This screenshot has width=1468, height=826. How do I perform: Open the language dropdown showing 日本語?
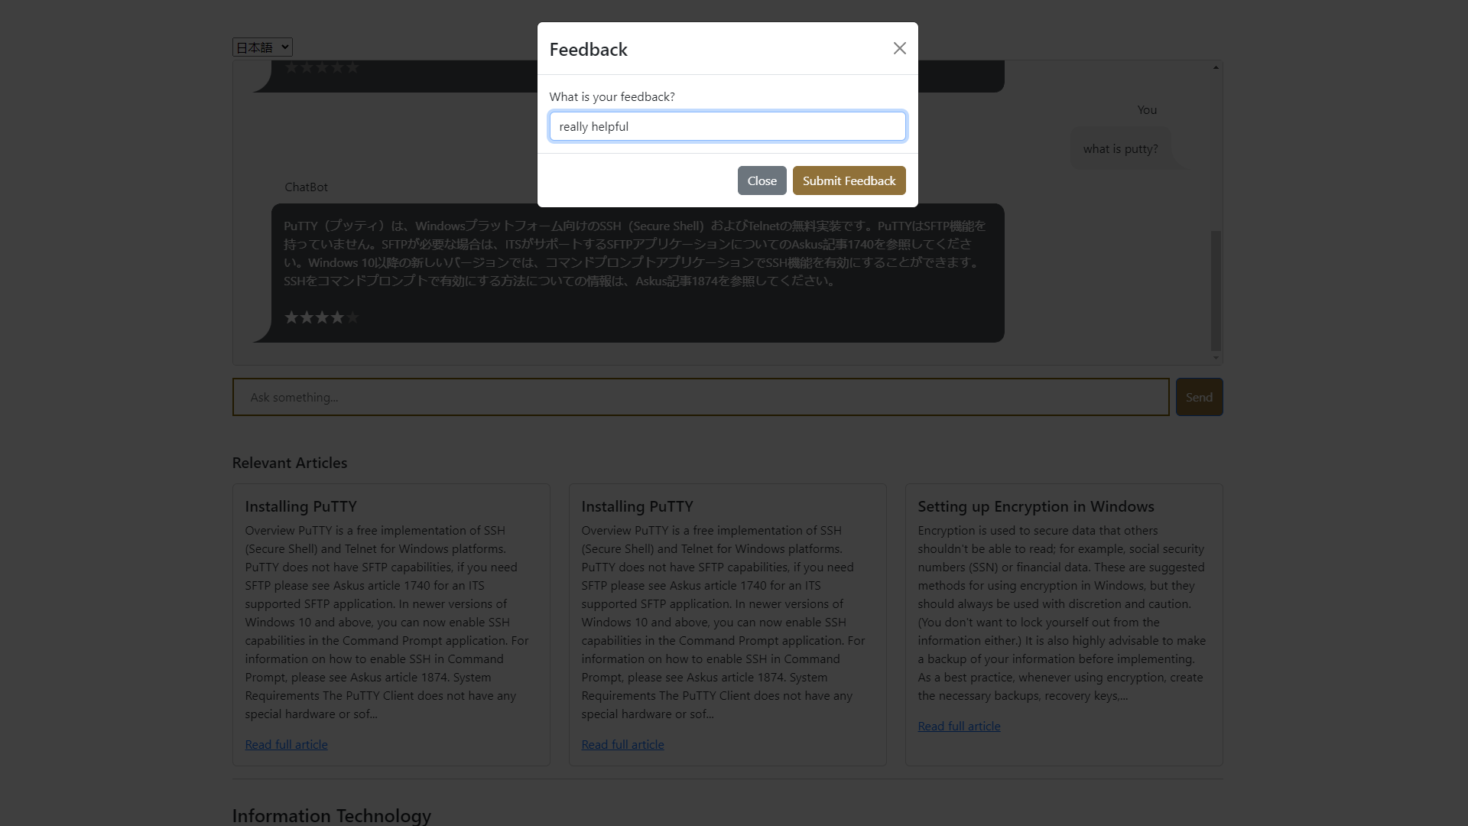(x=262, y=47)
